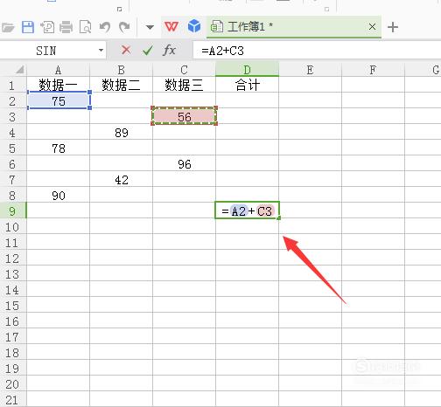Click the Redo arrow
Viewport: 441px width, 407px height.
point(124,27)
